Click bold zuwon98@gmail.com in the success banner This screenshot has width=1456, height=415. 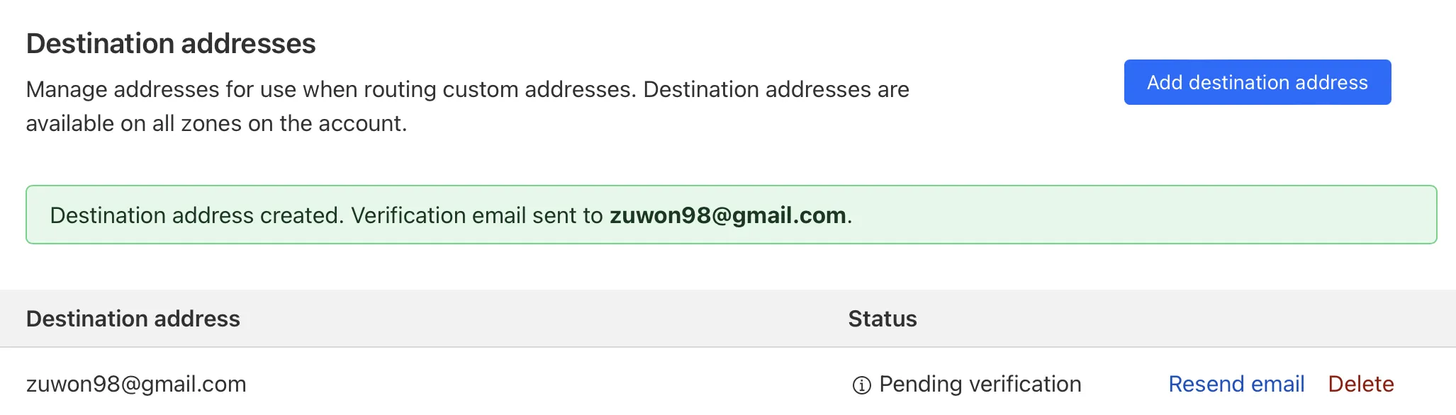[x=727, y=215]
